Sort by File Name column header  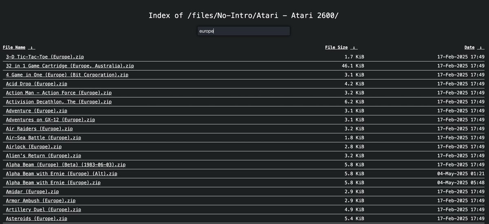(14, 48)
